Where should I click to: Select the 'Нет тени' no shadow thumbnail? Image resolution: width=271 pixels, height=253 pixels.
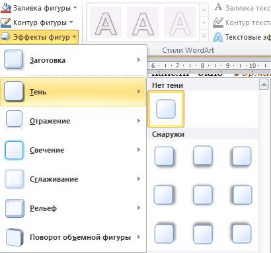[166, 109]
